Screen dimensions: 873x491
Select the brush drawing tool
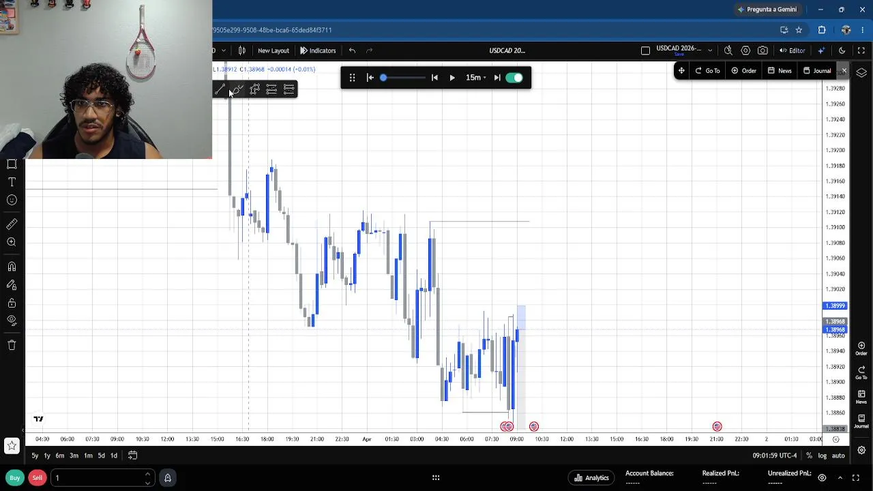pos(237,89)
